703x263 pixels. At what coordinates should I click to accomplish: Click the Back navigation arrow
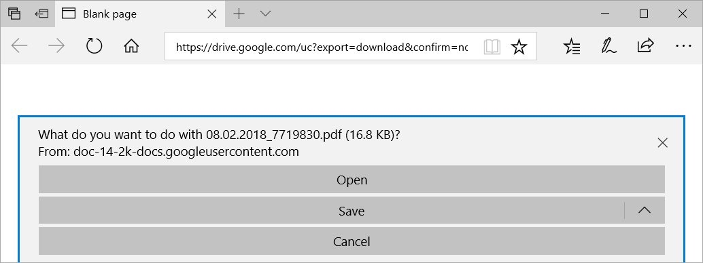(20, 46)
